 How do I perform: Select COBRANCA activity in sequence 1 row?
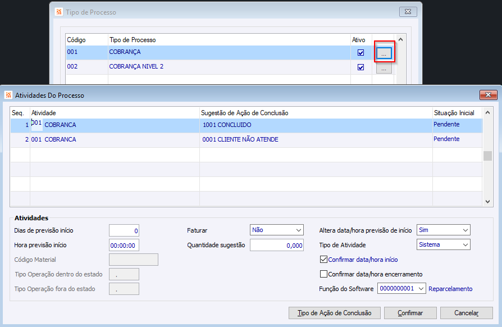(60, 125)
